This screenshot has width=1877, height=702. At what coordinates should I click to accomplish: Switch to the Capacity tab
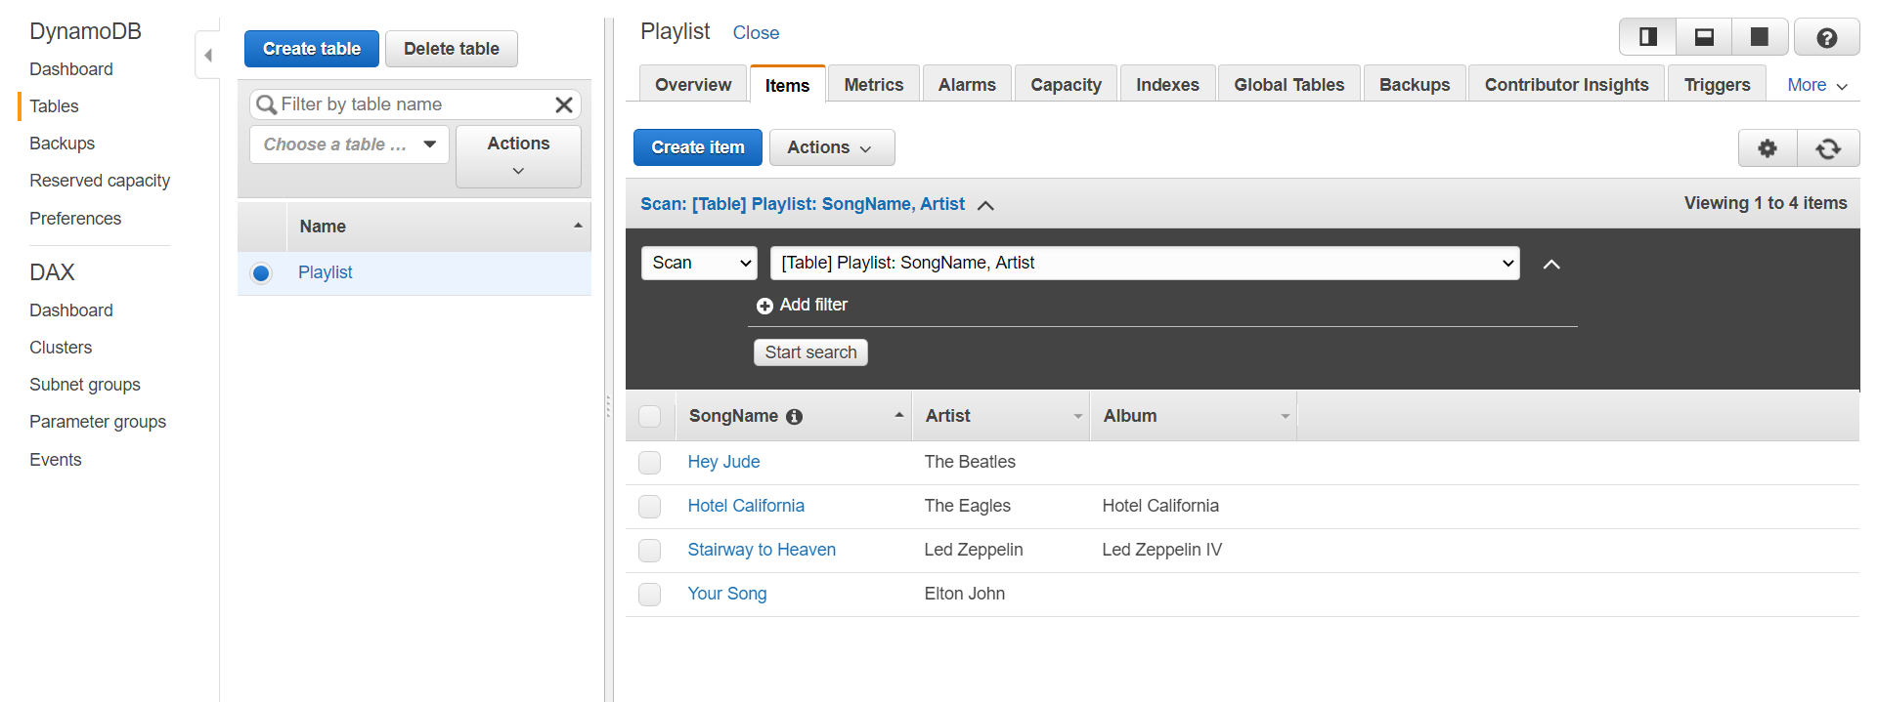click(1066, 85)
